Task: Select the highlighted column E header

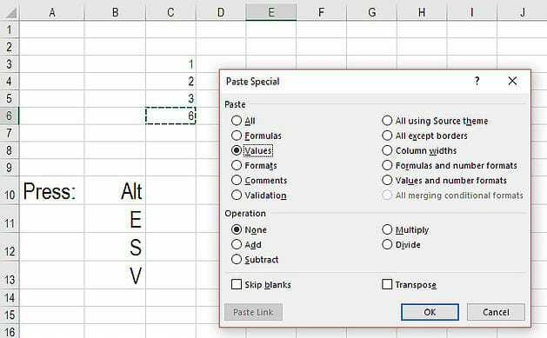Action: point(271,12)
